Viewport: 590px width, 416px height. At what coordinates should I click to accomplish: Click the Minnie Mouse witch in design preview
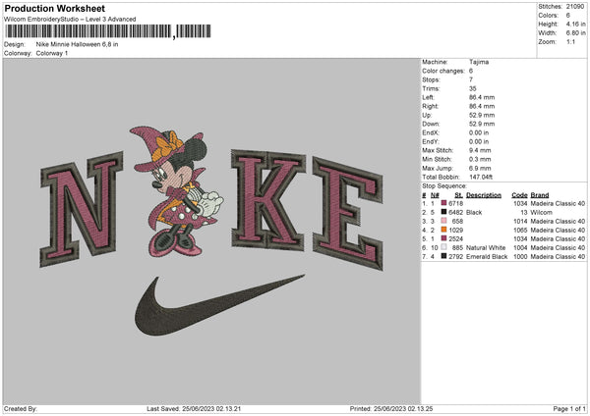click(177, 191)
